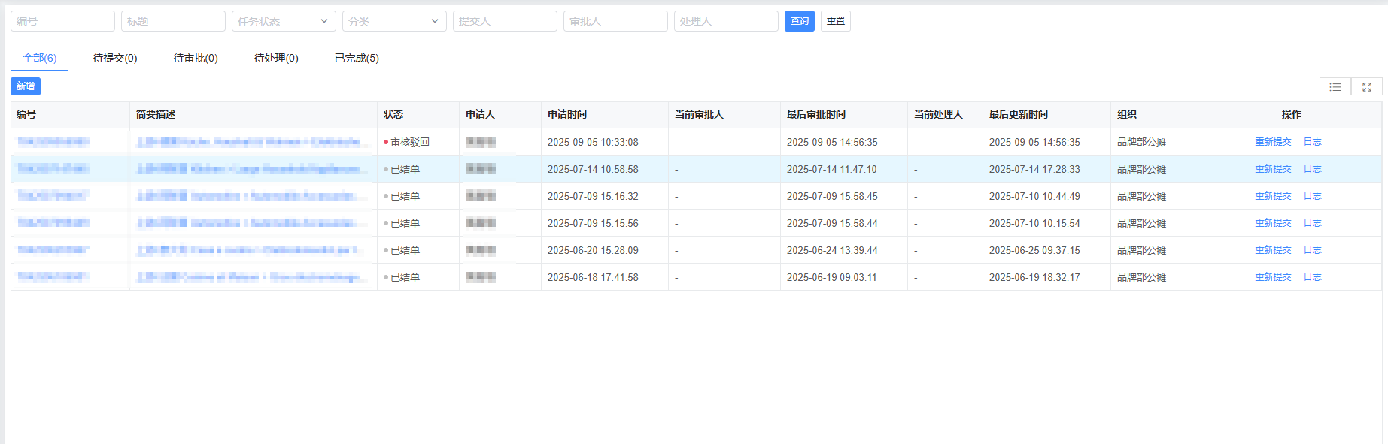Switch to the 全部(6) tab
The image size is (1388, 444).
[40, 58]
